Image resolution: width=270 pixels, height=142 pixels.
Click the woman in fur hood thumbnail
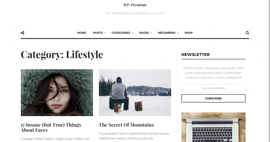(57, 93)
